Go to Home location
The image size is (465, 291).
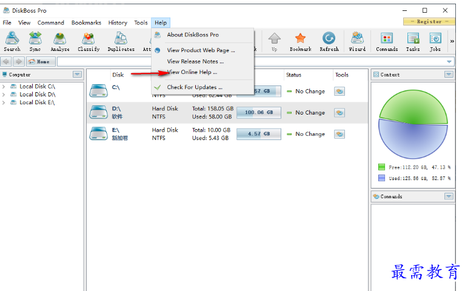(x=41, y=62)
